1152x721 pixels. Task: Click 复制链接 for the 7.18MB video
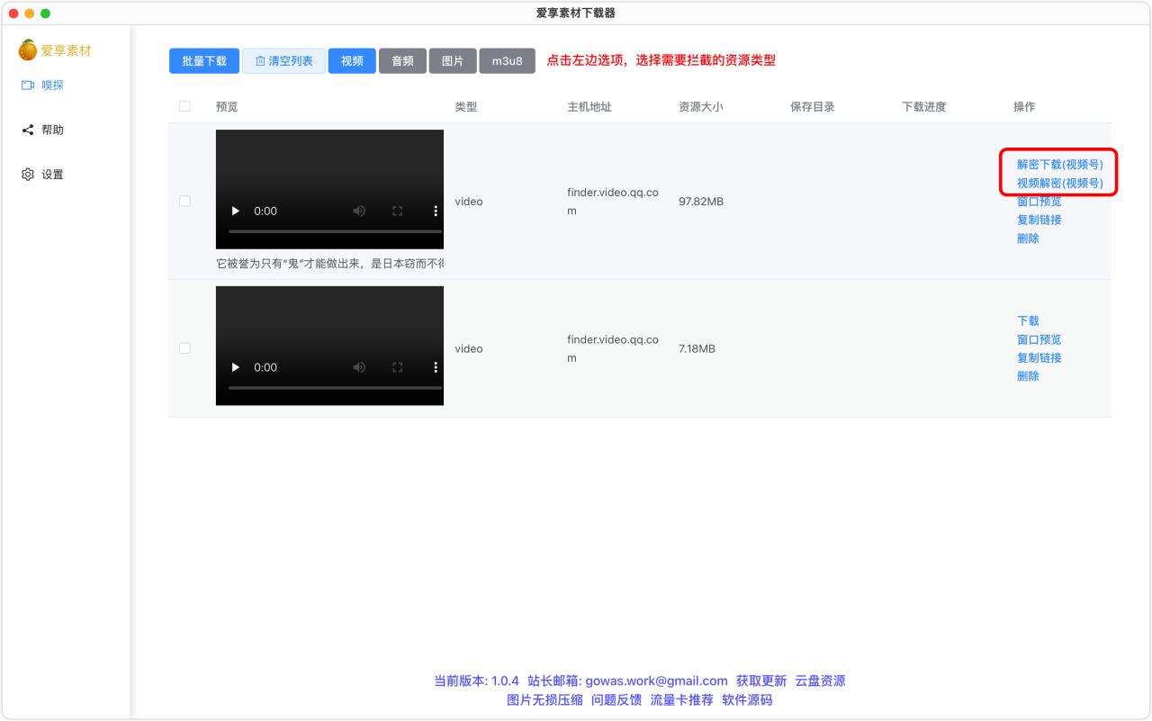(x=1039, y=357)
